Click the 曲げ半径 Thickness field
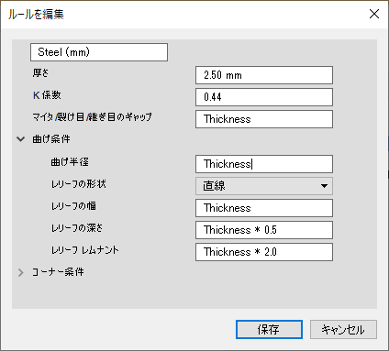This screenshot has height=351, width=389. (264, 164)
